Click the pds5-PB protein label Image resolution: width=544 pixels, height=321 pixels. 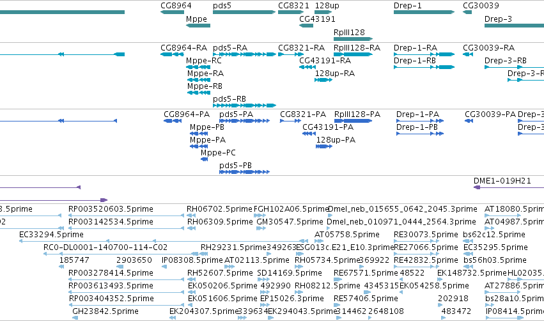point(236,166)
